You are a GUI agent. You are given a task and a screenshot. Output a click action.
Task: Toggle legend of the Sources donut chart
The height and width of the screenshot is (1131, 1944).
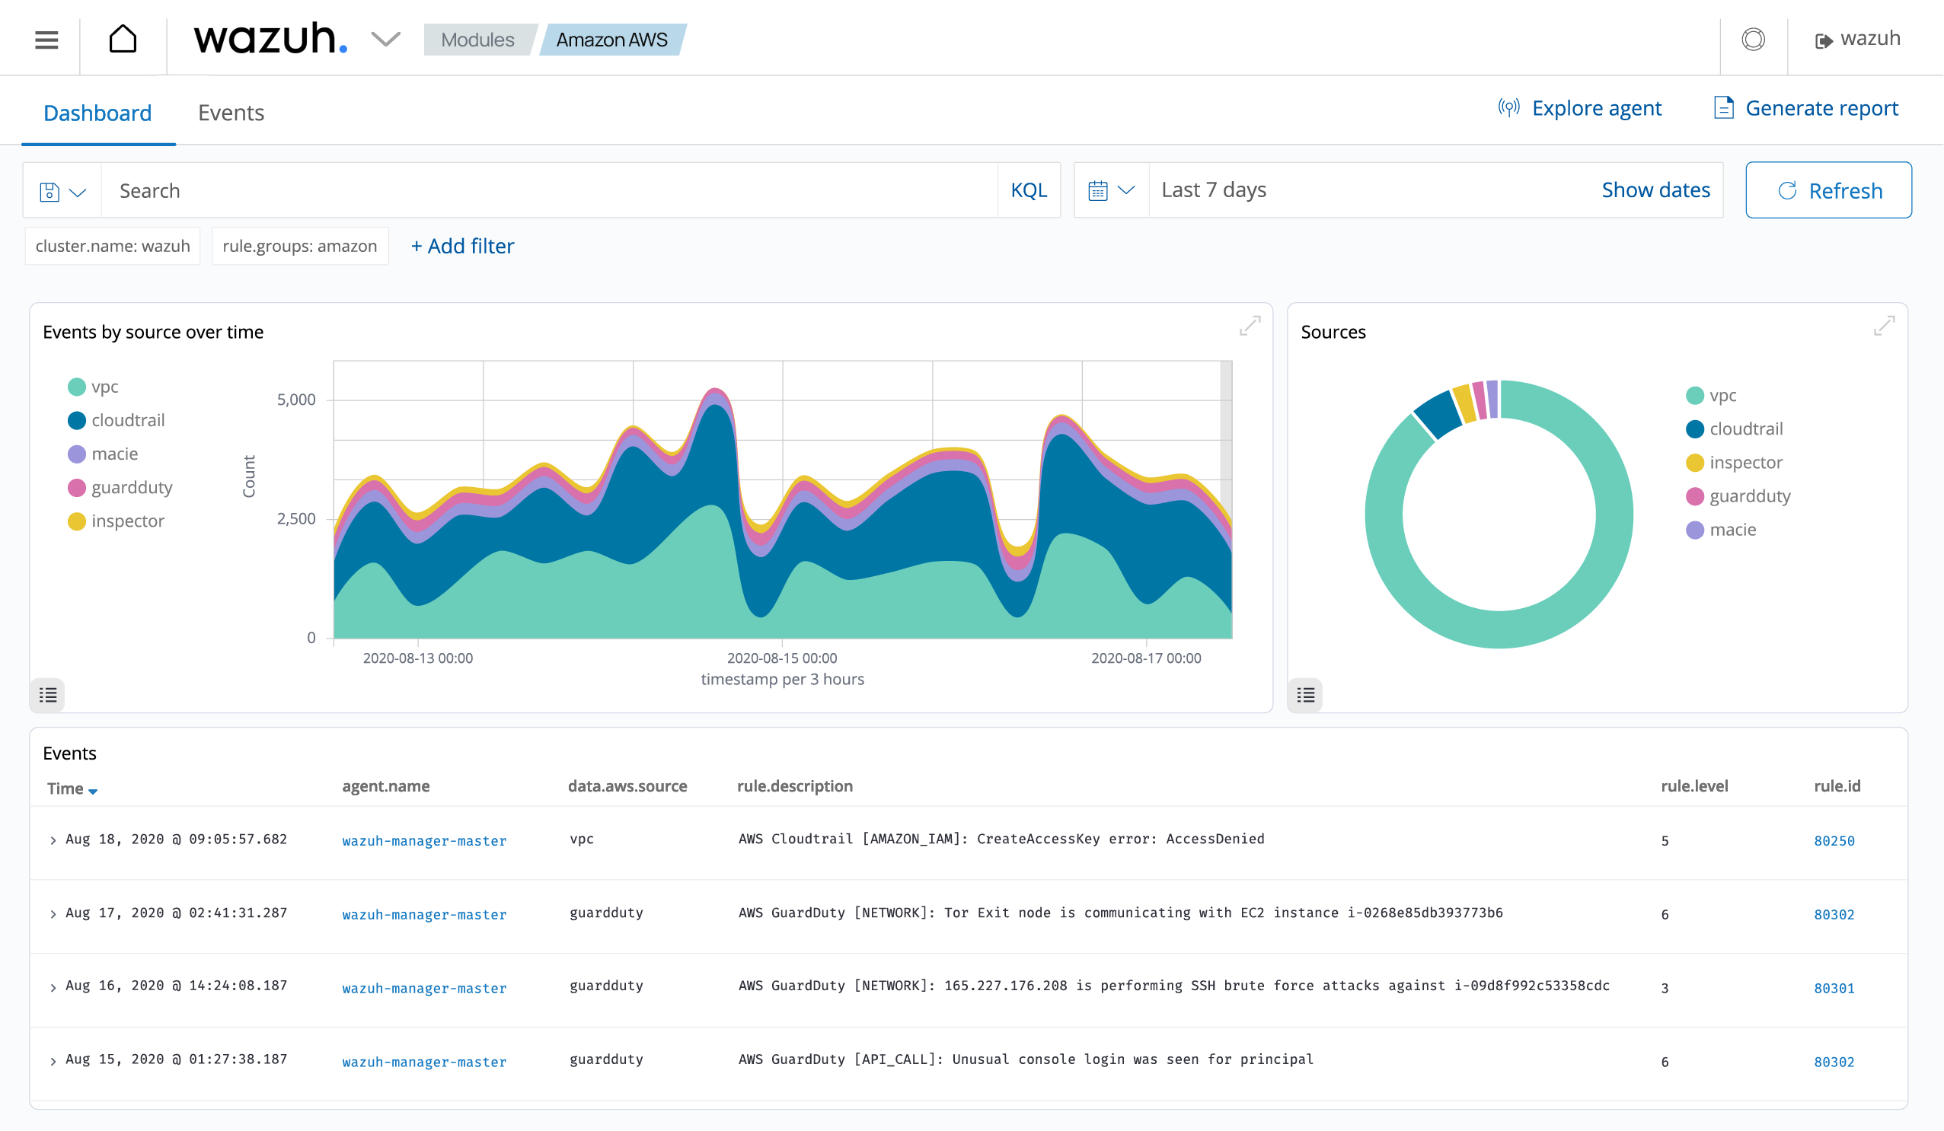click(x=1306, y=696)
